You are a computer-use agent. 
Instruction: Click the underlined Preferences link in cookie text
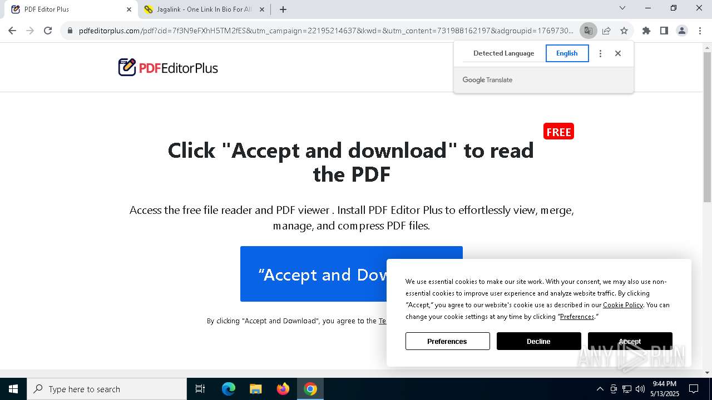pyautogui.click(x=577, y=317)
